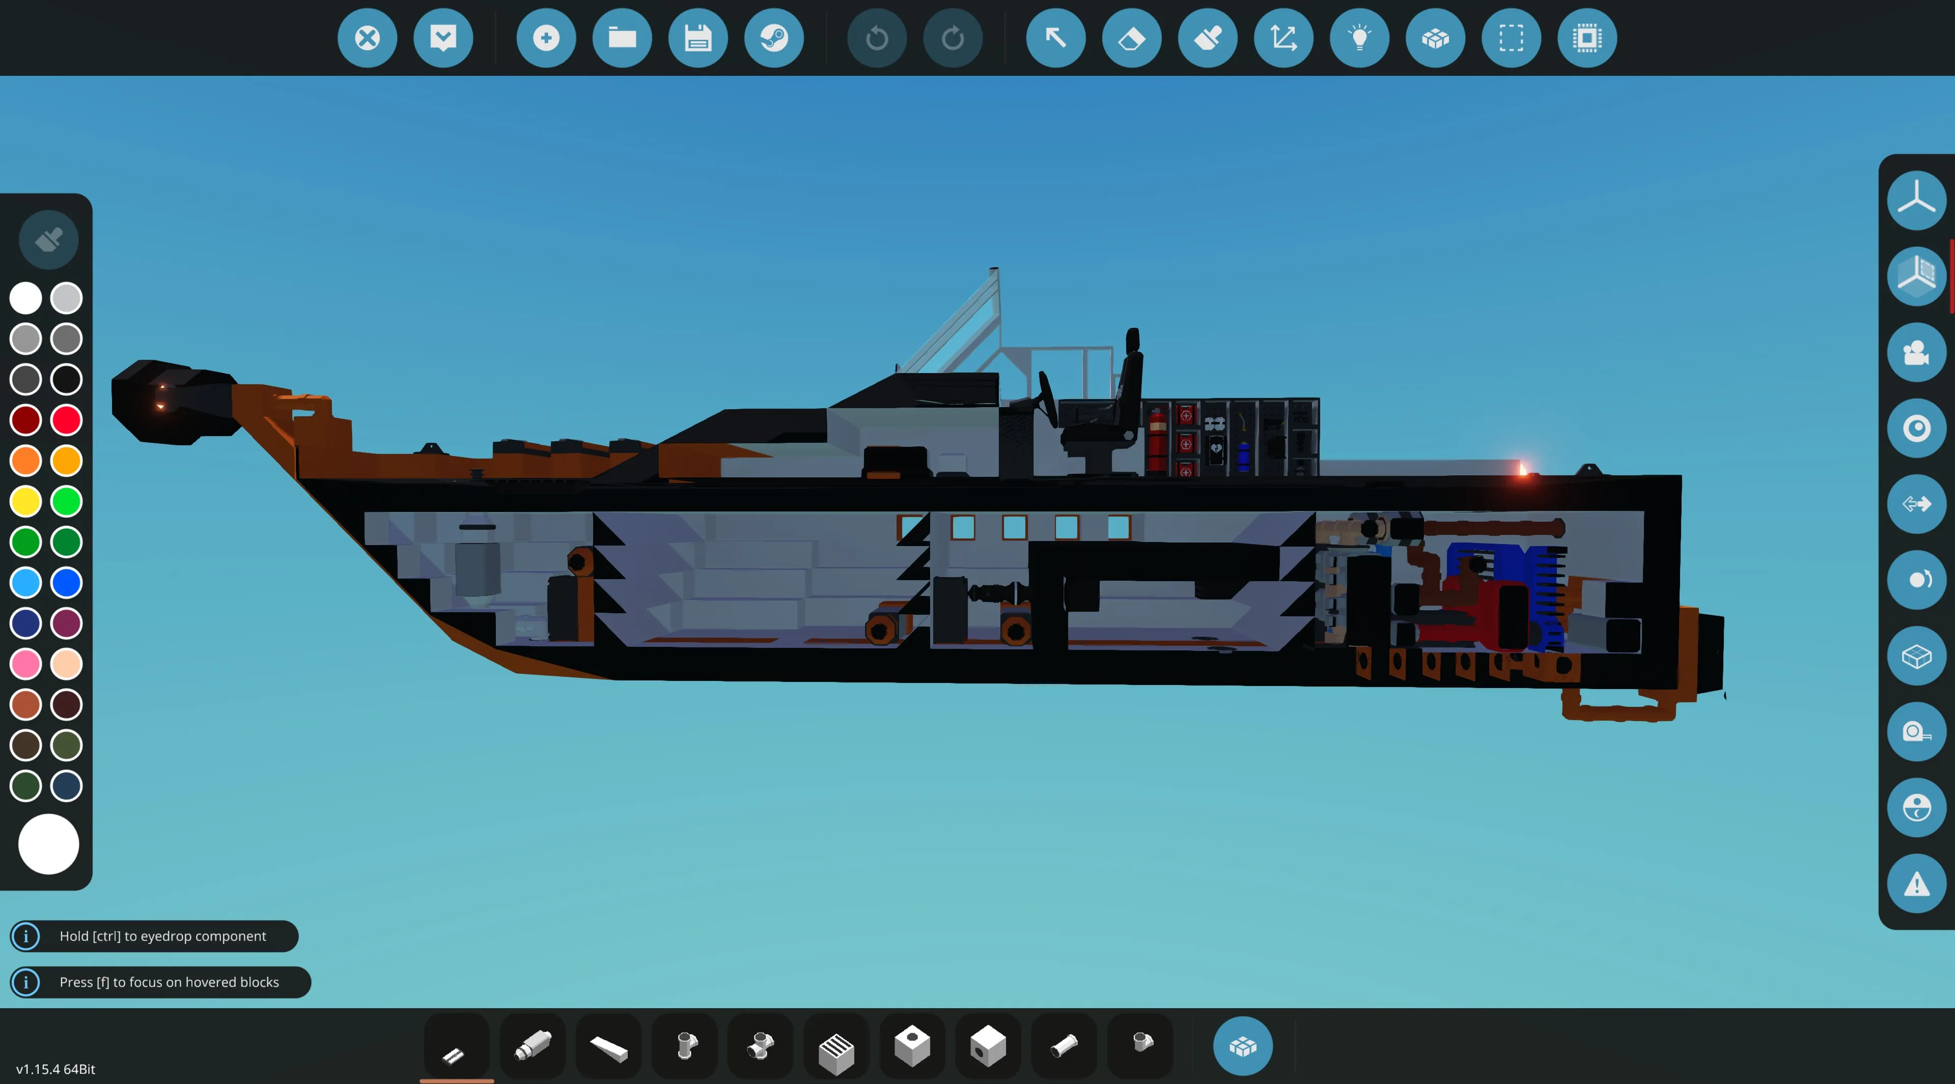
Task: Click the undo arrow button
Action: pyautogui.click(x=877, y=38)
